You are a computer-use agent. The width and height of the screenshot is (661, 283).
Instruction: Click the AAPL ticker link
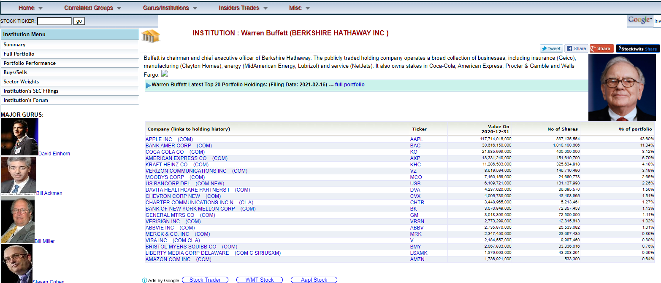(x=416, y=139)
